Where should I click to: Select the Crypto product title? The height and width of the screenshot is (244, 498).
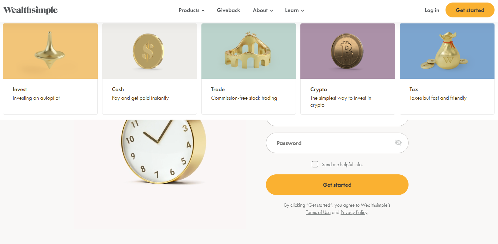coord(318,89)
